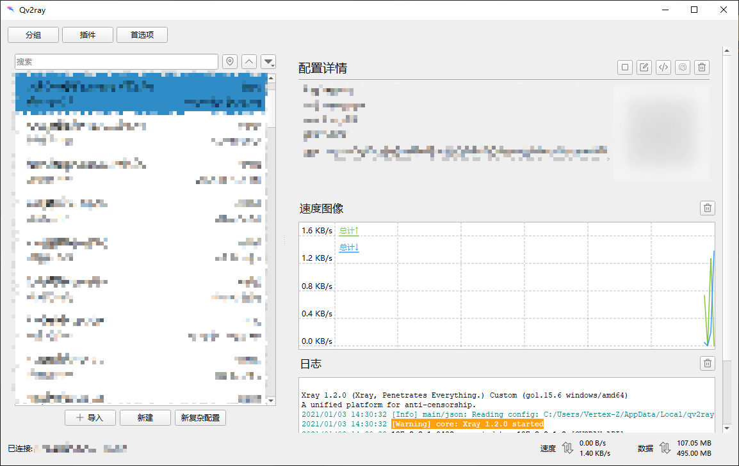Click the 导入 import button

coord(90,417)
